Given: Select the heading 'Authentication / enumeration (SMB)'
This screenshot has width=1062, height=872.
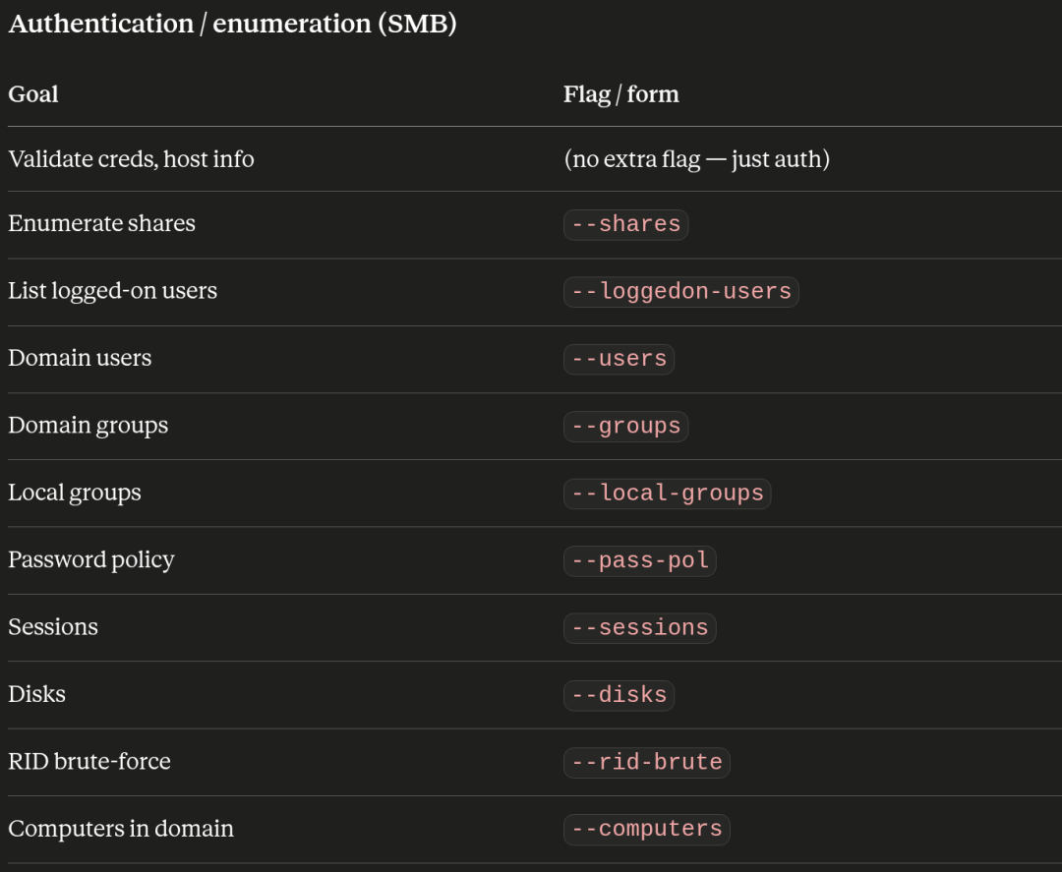Looking at the screenshot, I should [x=232, y=24].
